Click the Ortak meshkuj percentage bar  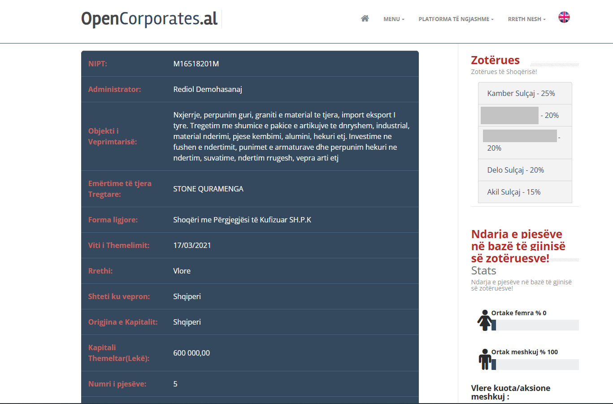coord(537,365)
